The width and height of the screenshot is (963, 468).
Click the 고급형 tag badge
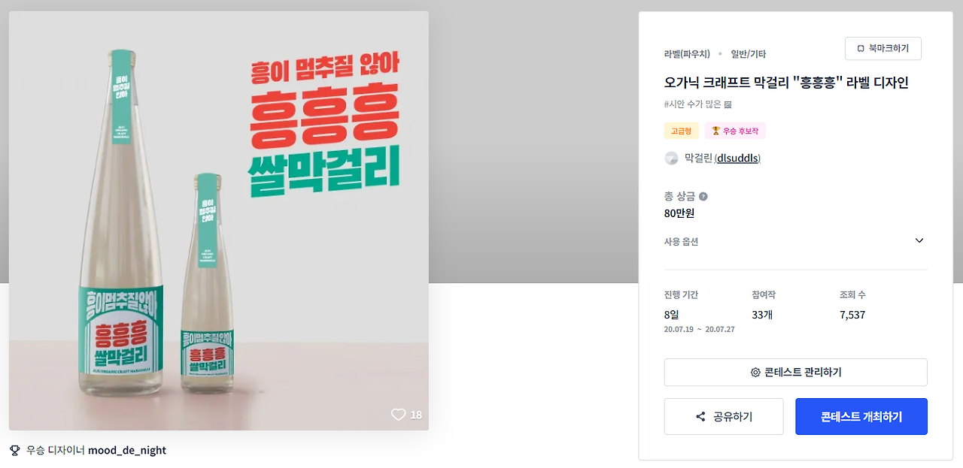coord(682,131)
